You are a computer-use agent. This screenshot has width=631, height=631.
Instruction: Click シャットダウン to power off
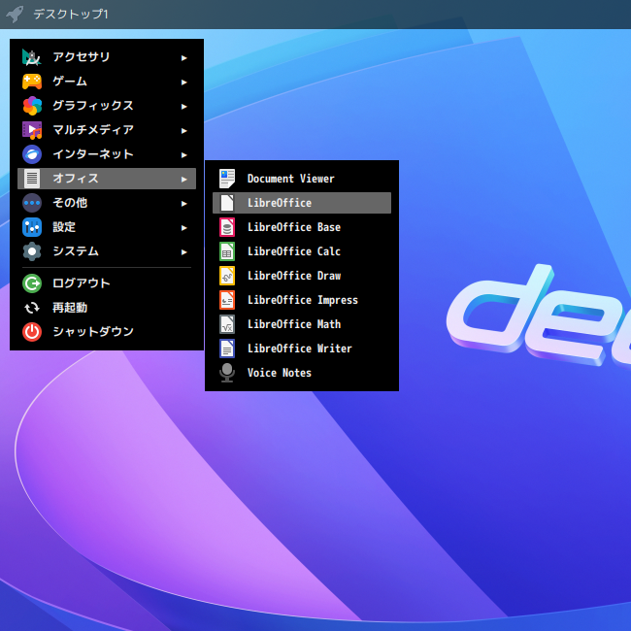(92, 332)
